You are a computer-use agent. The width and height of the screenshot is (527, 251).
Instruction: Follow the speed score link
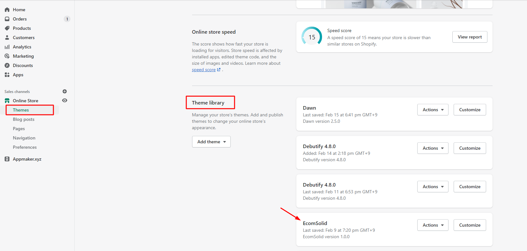204,70
